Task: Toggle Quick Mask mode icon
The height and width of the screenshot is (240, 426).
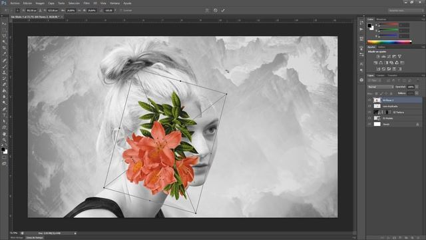Action: (x=4, y=157)
